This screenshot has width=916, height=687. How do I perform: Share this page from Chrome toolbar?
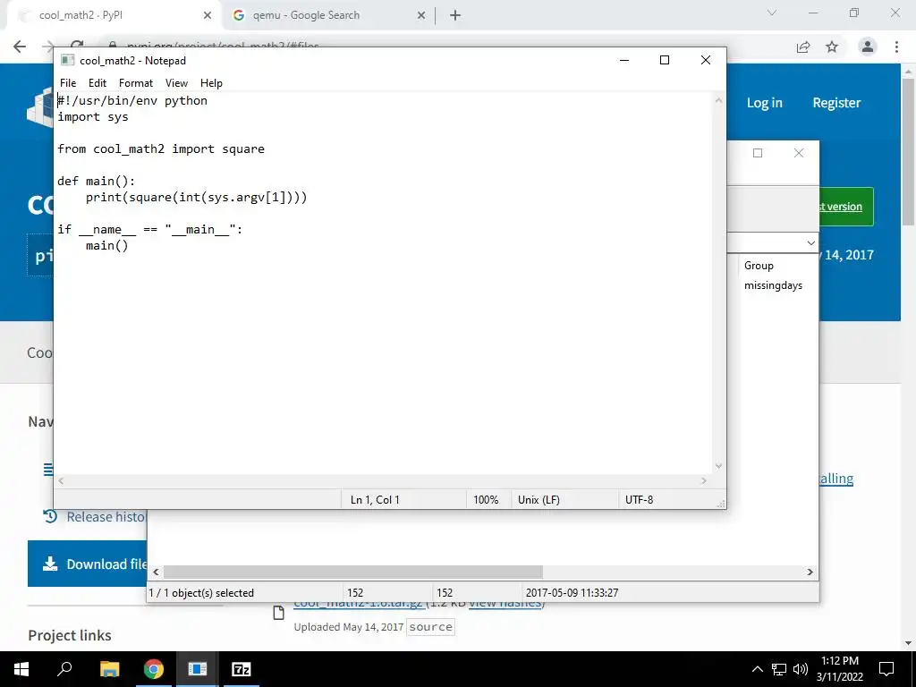803,47
